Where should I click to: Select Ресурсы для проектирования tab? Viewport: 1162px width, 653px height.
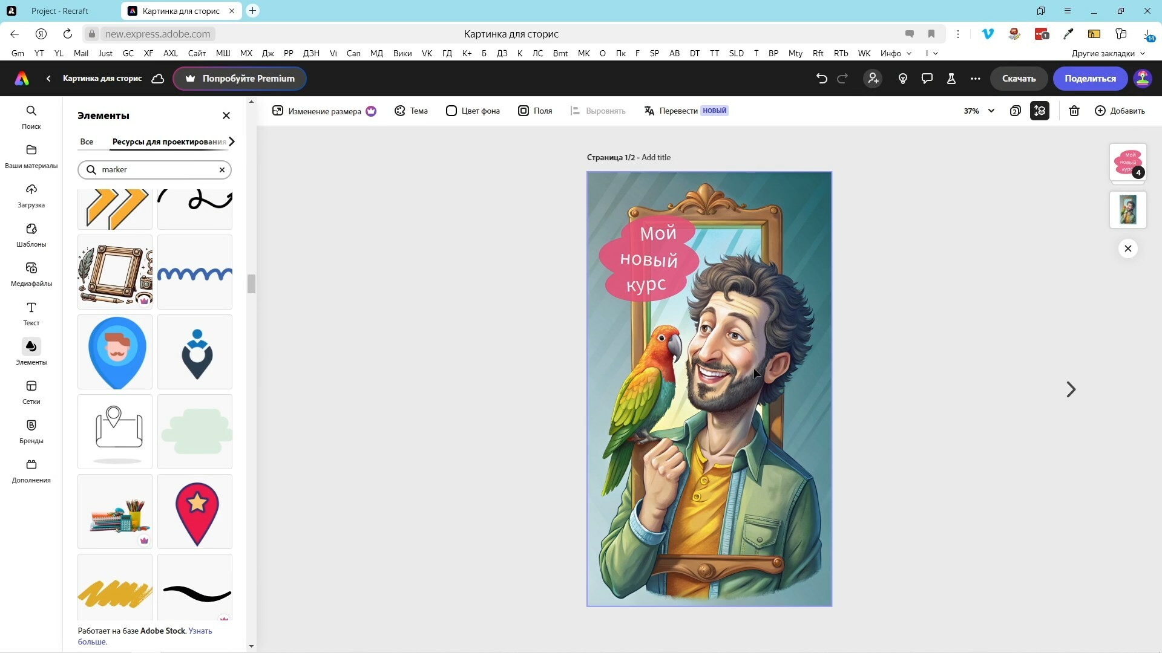point(169,141)
